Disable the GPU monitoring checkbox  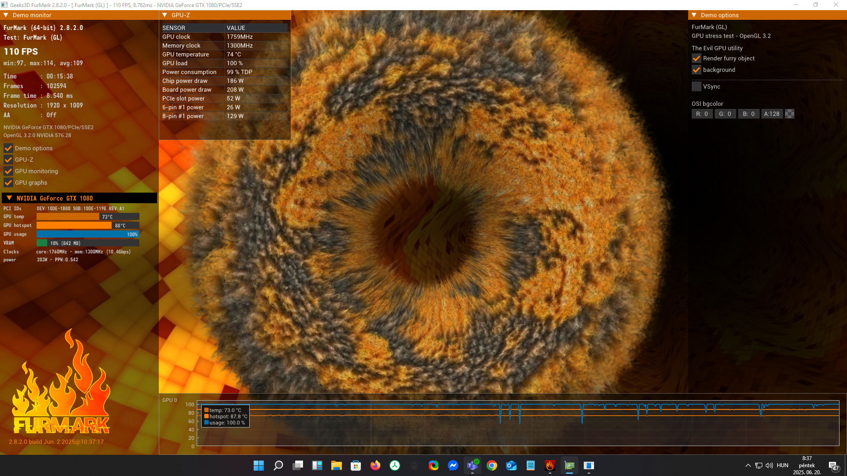[8, 171]
